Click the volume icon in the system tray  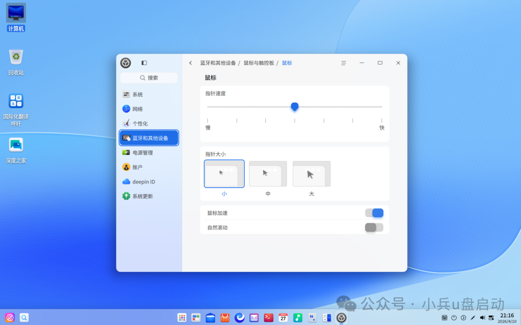point(482,318)
